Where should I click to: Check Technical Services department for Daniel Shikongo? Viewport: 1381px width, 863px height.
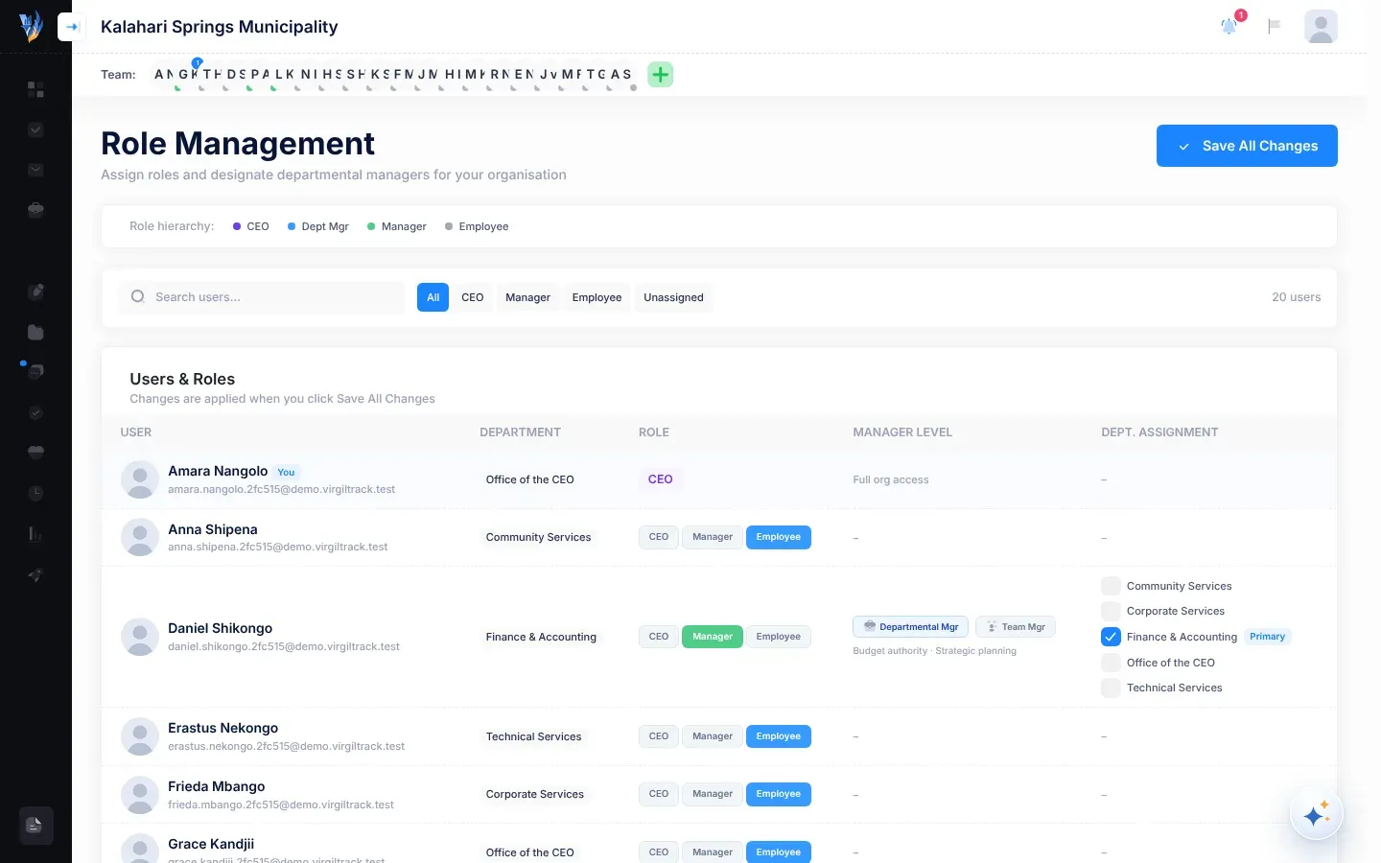[1111, 688]
